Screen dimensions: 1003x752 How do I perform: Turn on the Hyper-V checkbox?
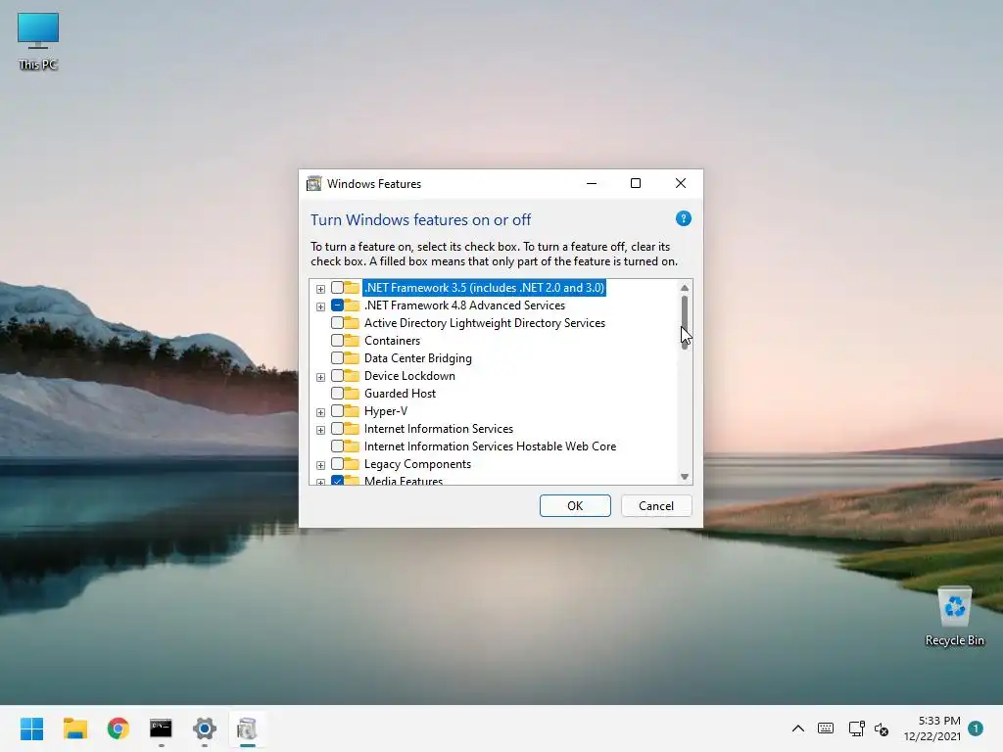point(337,410)
